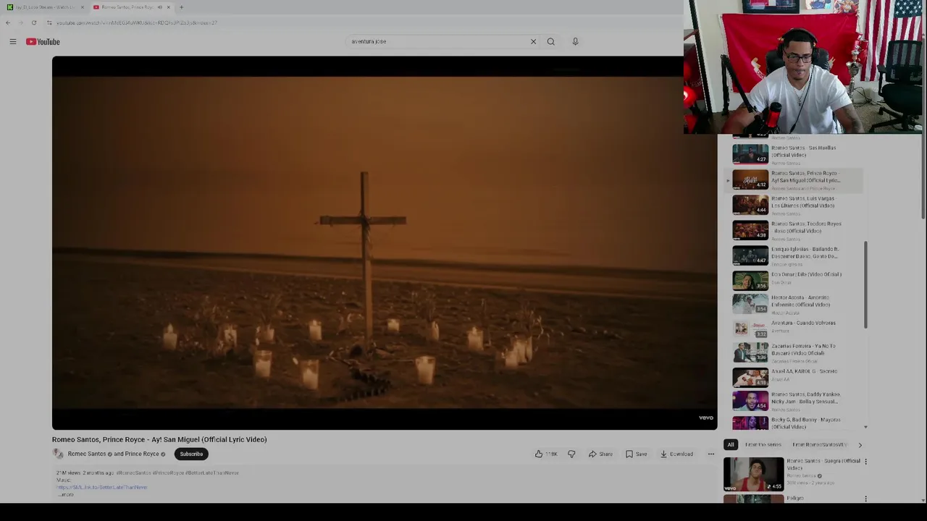Image resolution: width=927 pixels, height=521 pixels.
Task: Open Romeo Santos channel name link
Action: [x=87, y=454]
